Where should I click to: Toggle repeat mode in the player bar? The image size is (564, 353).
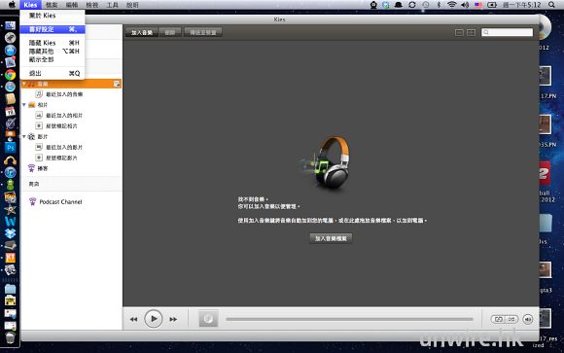[499, 319]
